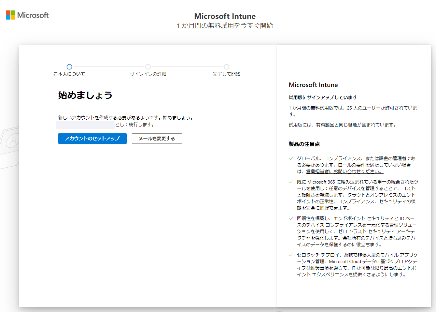436x312 pixels.
Task: Click the 試用版にサインアップしています text
Action: (323, 97)
